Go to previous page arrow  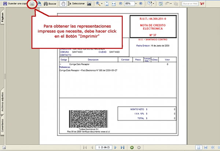(92, 147)
